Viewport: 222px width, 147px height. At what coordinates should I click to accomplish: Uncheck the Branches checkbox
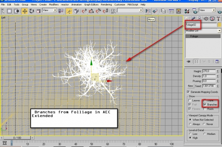pos(205,105)
